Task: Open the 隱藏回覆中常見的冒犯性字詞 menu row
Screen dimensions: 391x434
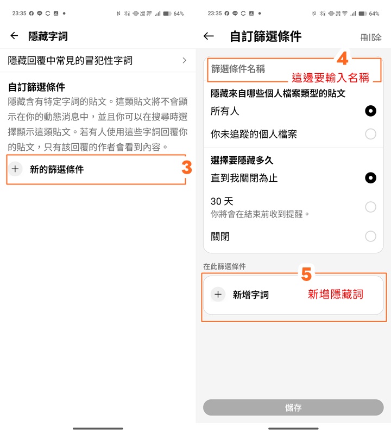Action: click(x=98, y=60)
